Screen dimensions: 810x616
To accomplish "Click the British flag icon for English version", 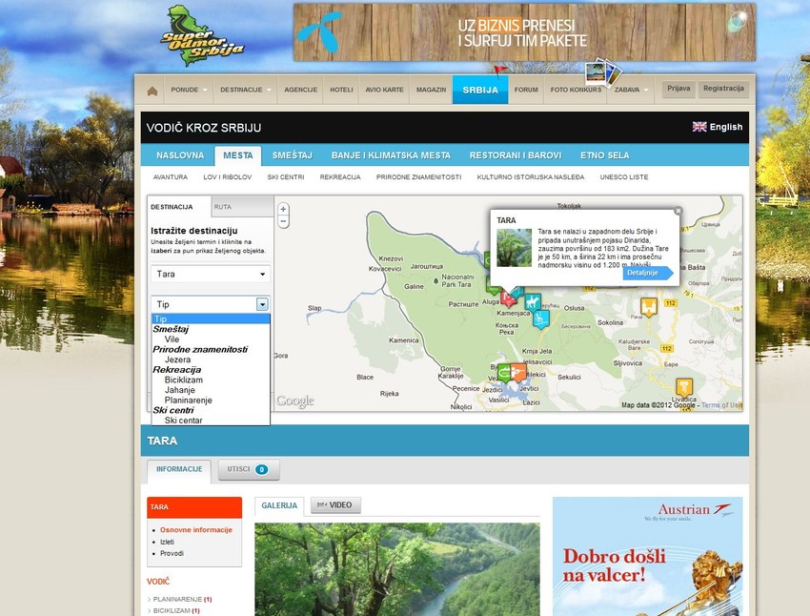I will pyautogui.click(x=699, y=126).
